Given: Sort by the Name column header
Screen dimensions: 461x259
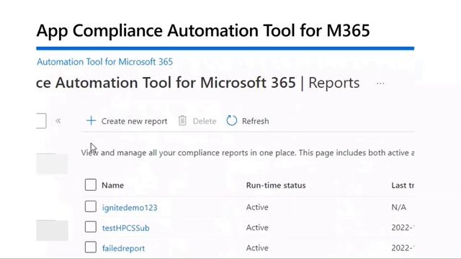Looking at the screenshot, I should pos(112,186).
